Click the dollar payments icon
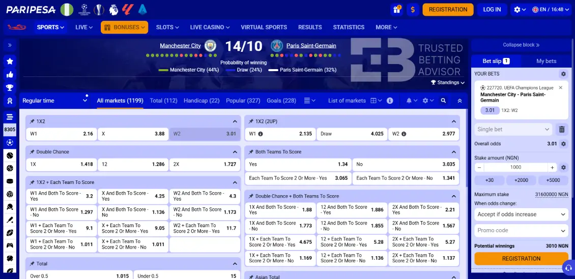This screenshot has width=575, height=279. [413, 10]
